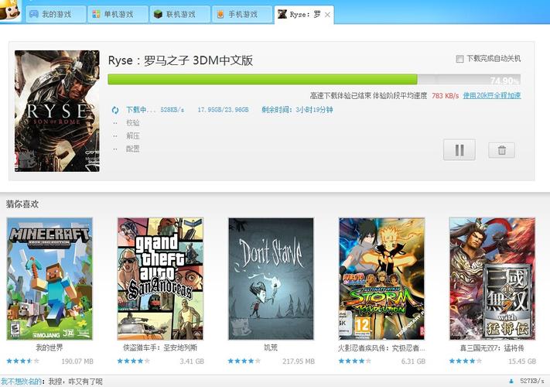The image size is (550, 387).
Task: Open the Don't Starve cover
Action: click(x=271, y=279)
